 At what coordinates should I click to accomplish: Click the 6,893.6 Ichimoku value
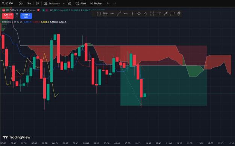click(x=62, y=22)
